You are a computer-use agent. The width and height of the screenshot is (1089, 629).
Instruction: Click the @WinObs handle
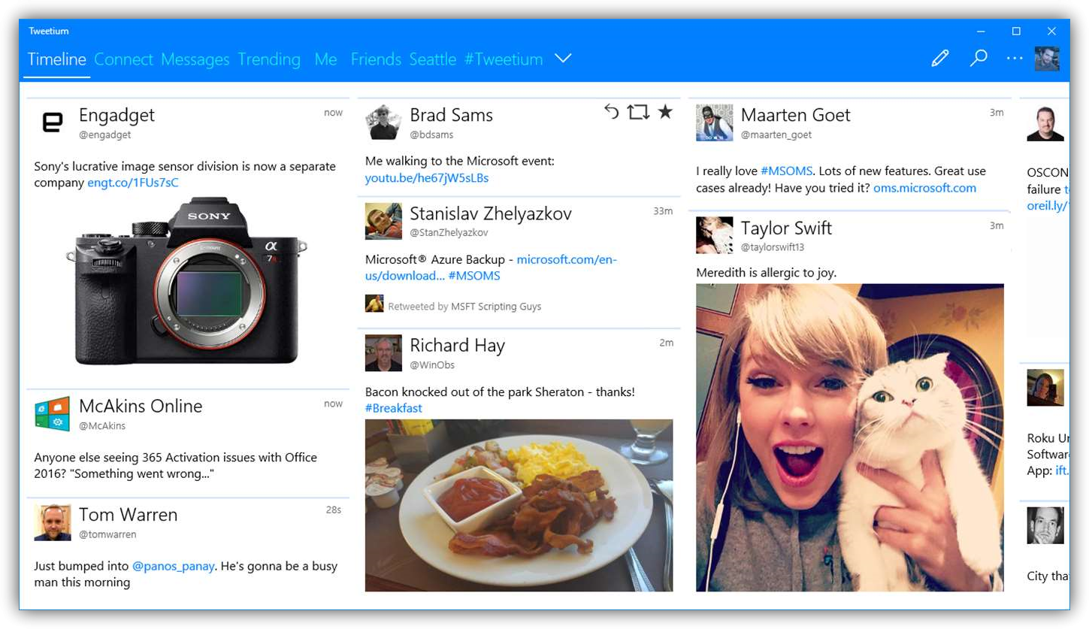433,365
